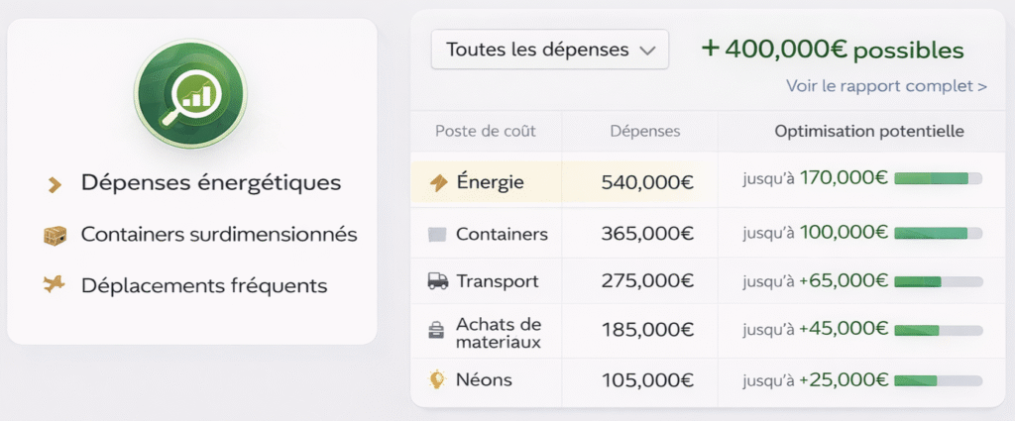Expand the dropdown chevron arrow

pos(648,49)
